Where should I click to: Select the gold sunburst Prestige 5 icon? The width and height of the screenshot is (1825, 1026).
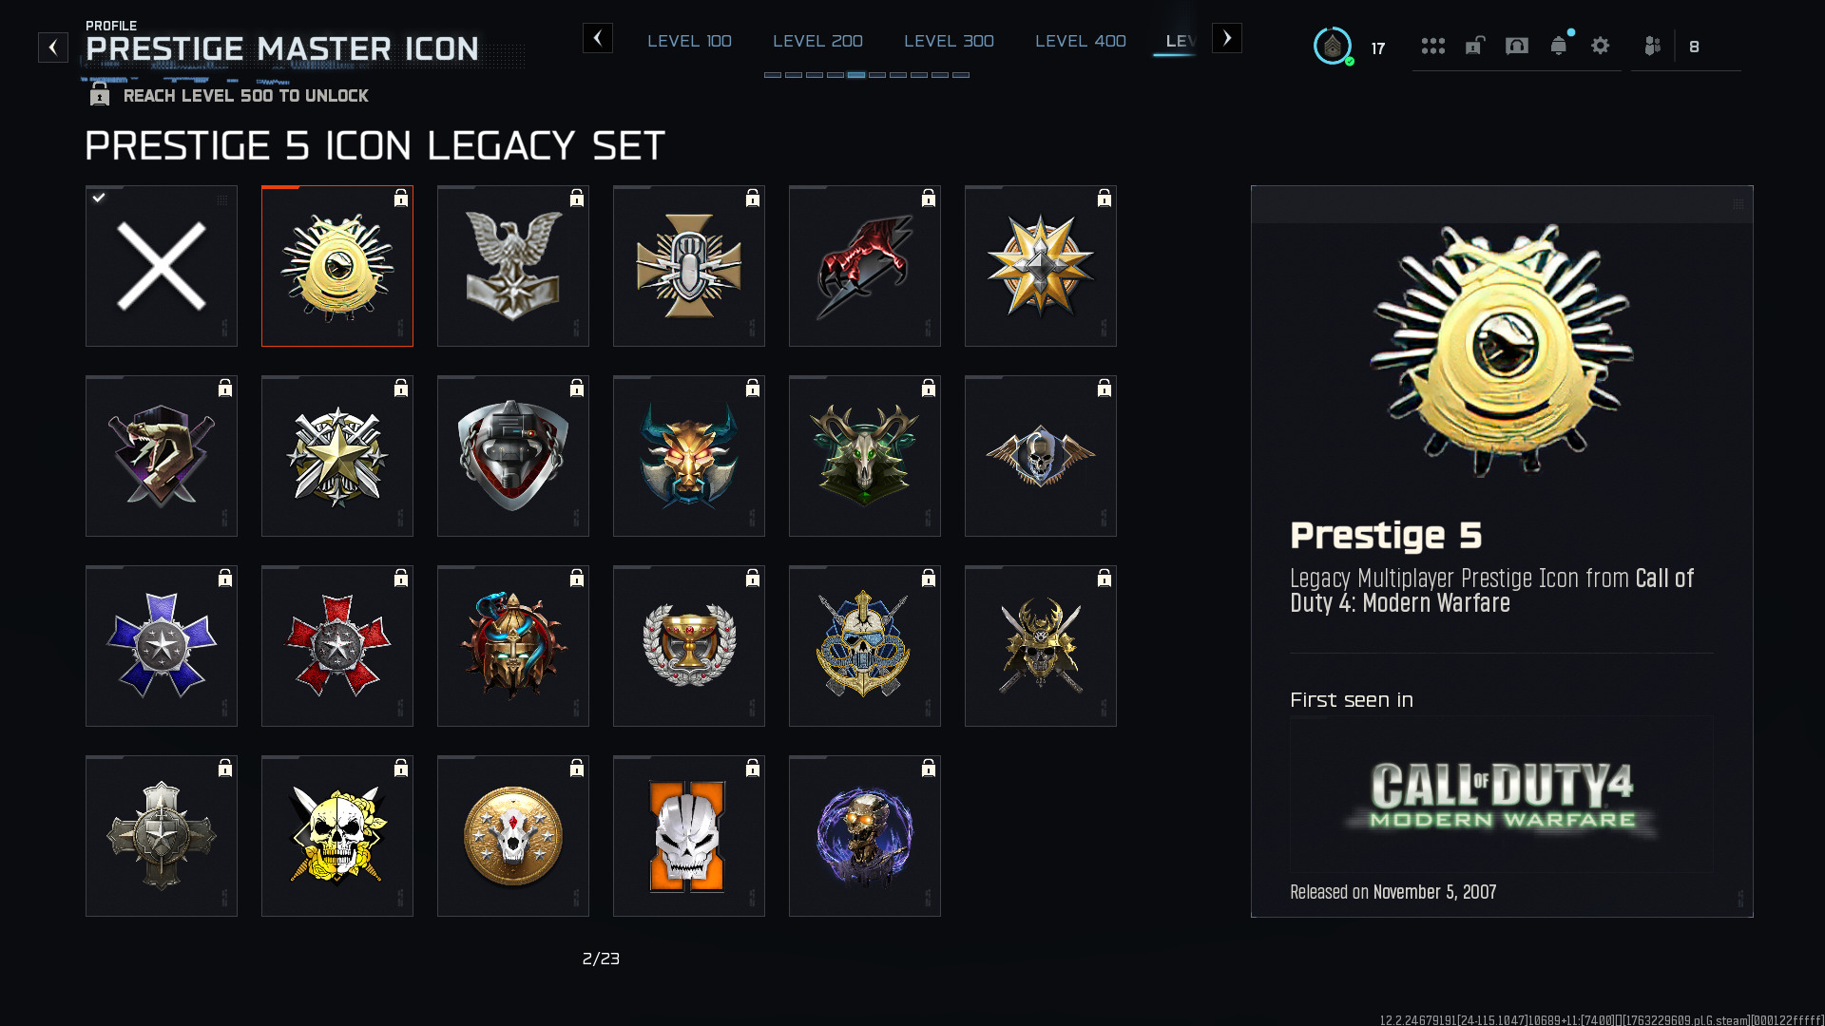[337, 266]
